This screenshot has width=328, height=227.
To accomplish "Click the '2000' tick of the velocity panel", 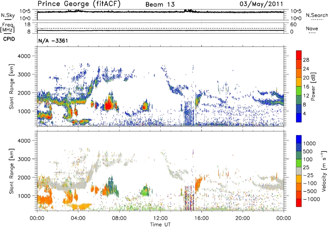I will [x=24, y=177].
